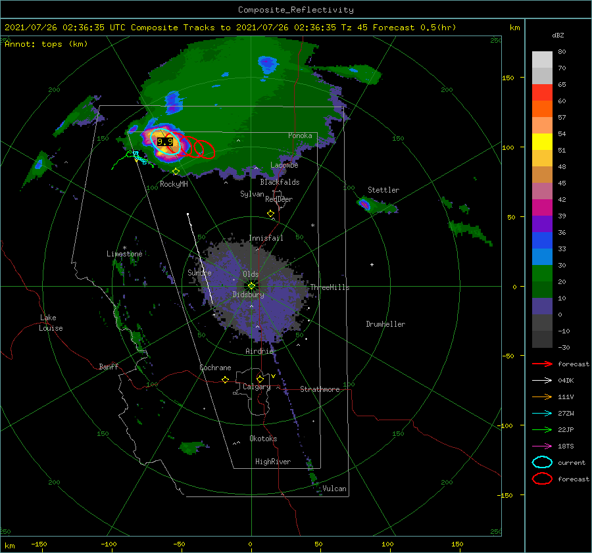592x553 pixels.
Task: Click the Blackfalds label
Action: [280, 182]
